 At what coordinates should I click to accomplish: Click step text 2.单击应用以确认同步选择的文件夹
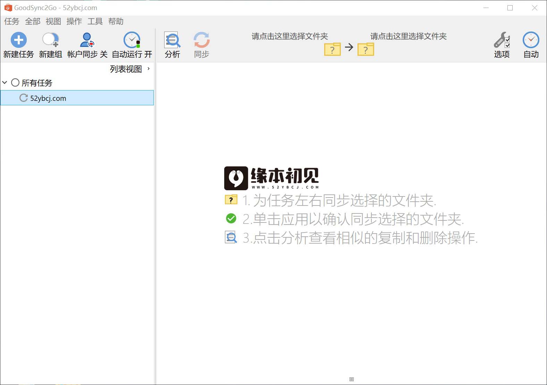pos(353,219)
